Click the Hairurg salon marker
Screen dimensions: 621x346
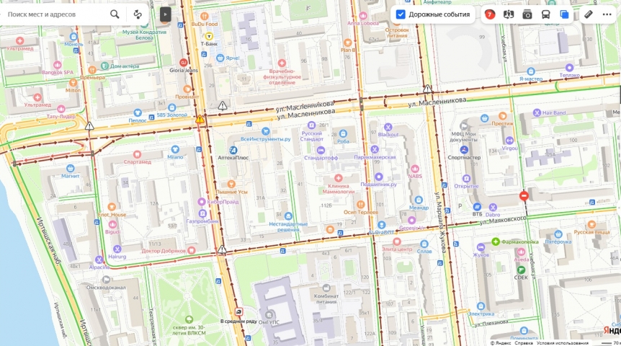click(x=117, y=249)
